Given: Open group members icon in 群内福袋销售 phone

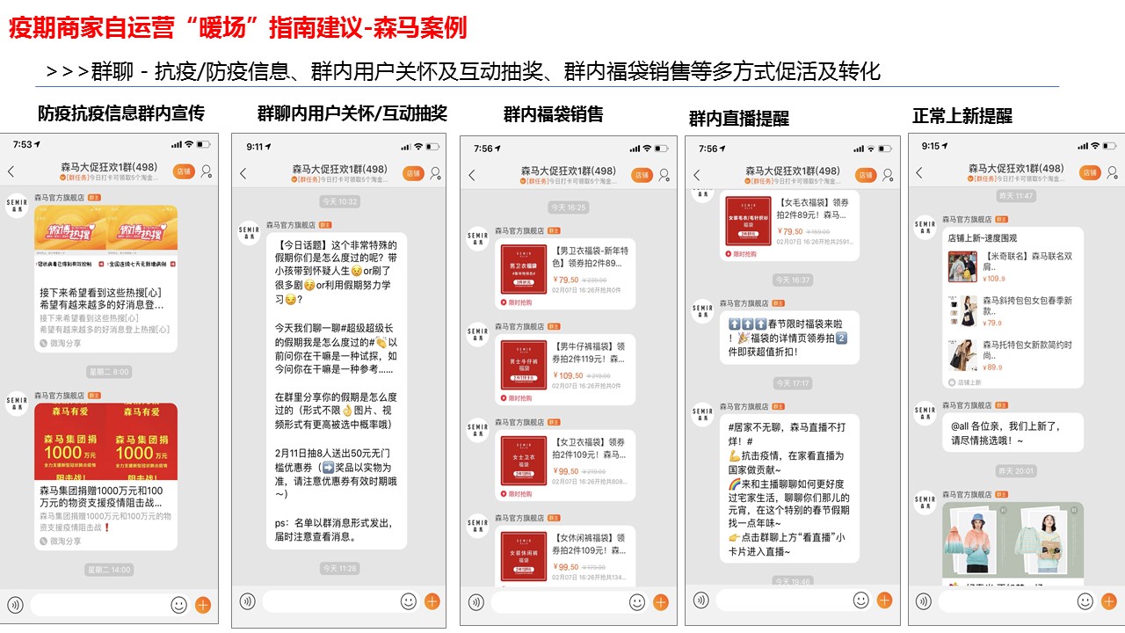Looking at the screenshot, I should click(x=664, y=175).
